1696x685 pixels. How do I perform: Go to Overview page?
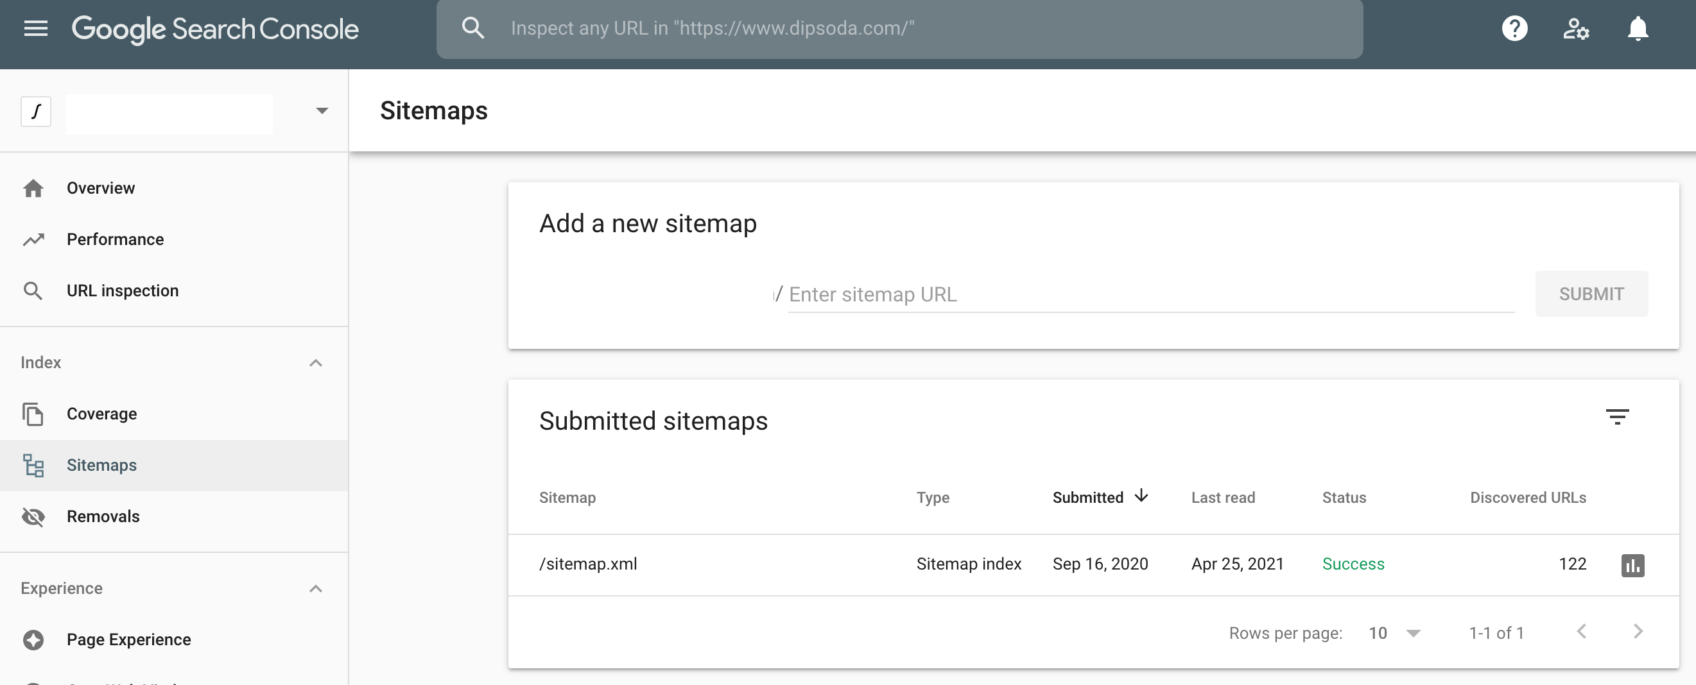pos(101,188)
